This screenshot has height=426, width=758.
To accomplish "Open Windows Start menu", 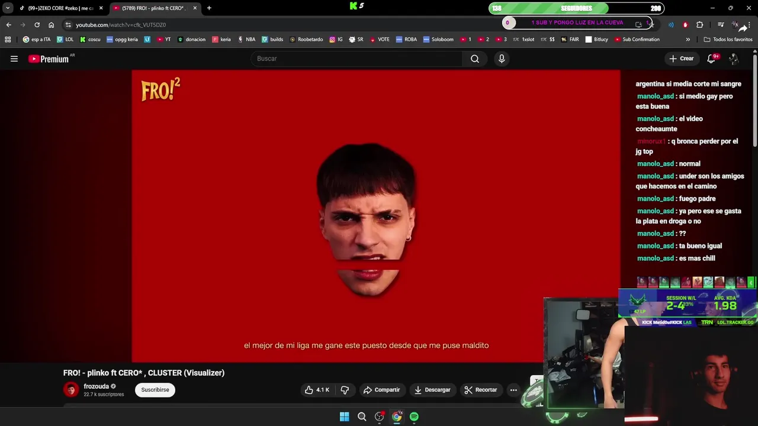I will pyautogui.click(x=344, y=417).
